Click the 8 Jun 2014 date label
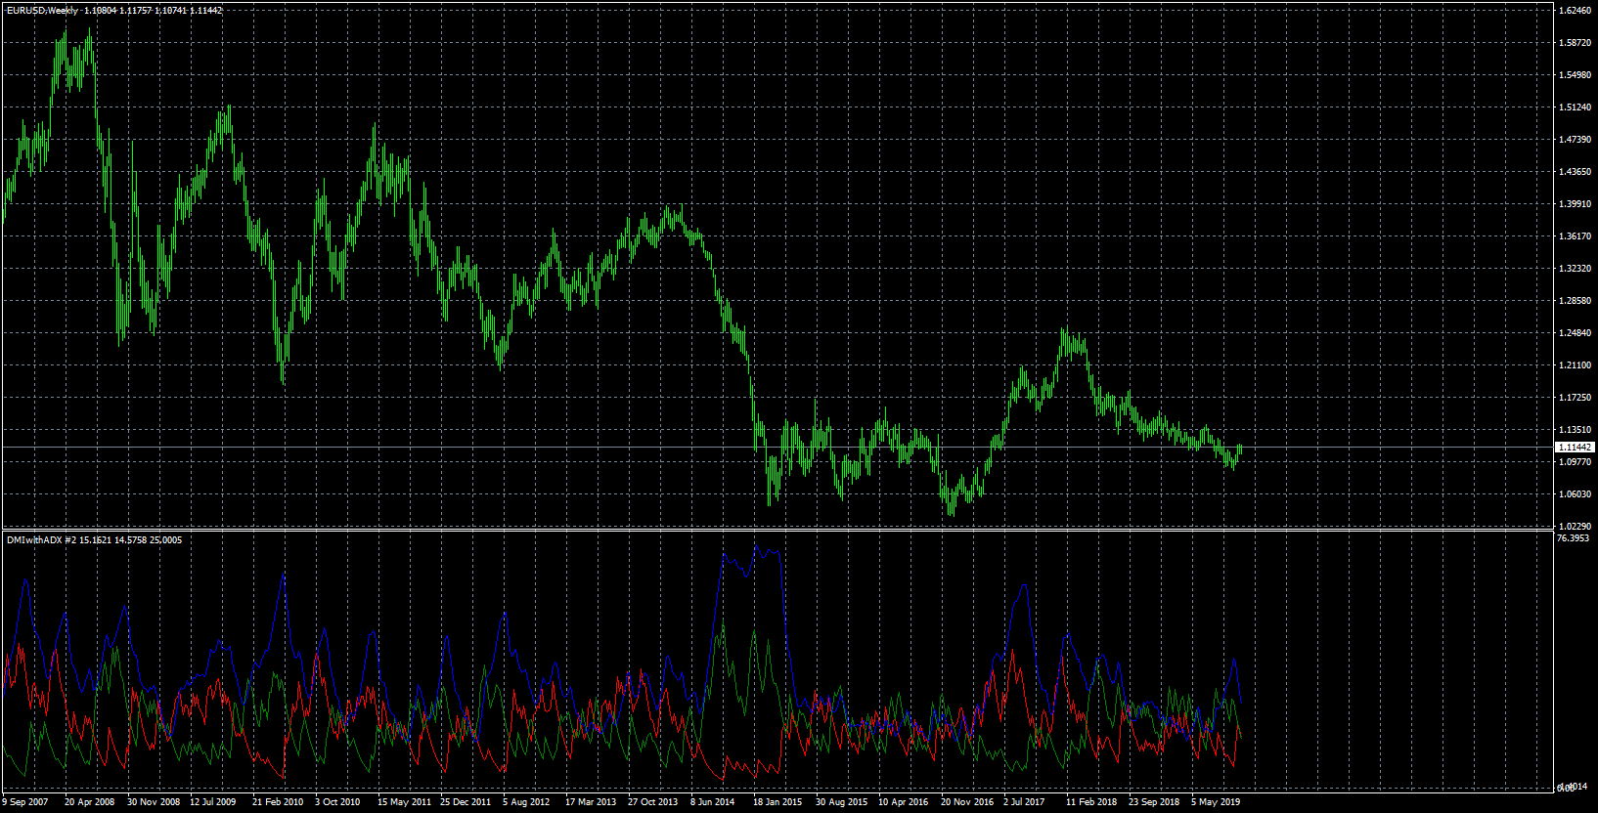 pos(712,802)
